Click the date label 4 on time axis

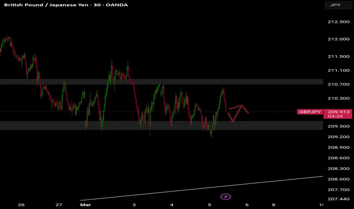pos(172,205)
